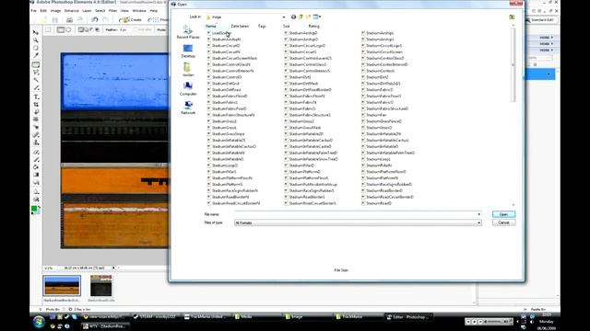Select the Move tool in the toolbox

36,32
